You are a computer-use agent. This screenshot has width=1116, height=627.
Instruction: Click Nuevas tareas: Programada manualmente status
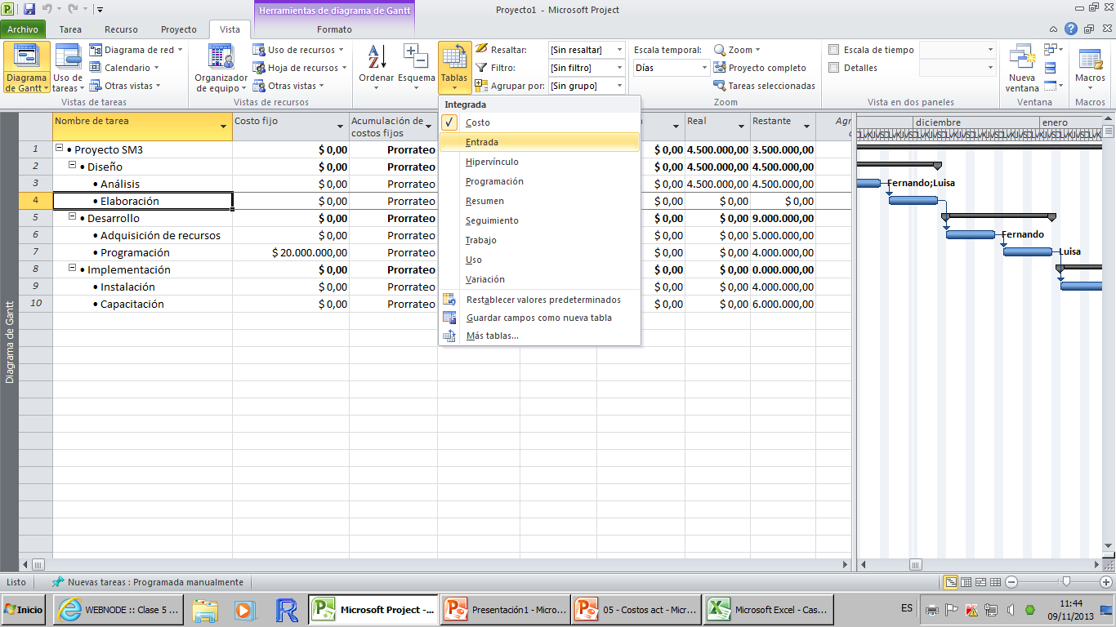(147, 582)
